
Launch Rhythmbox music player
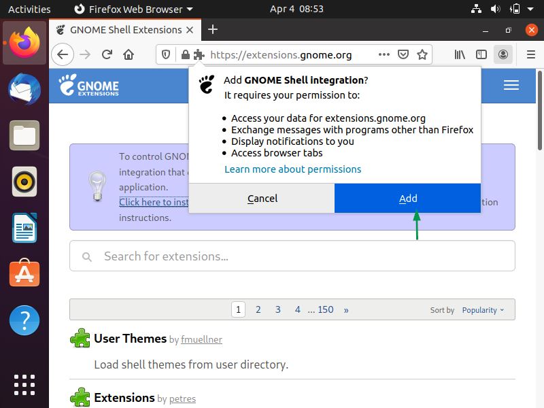coord(24,182)
